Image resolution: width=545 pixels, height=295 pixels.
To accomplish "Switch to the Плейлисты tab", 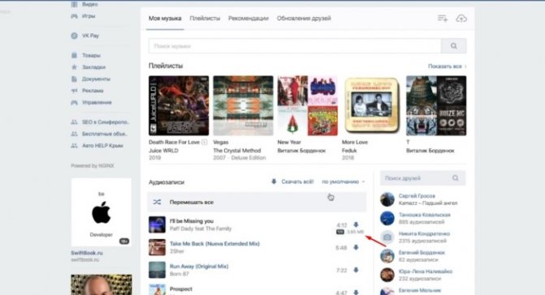I will coord(205,19).
